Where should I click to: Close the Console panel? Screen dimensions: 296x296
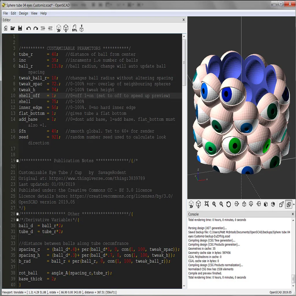293,214
